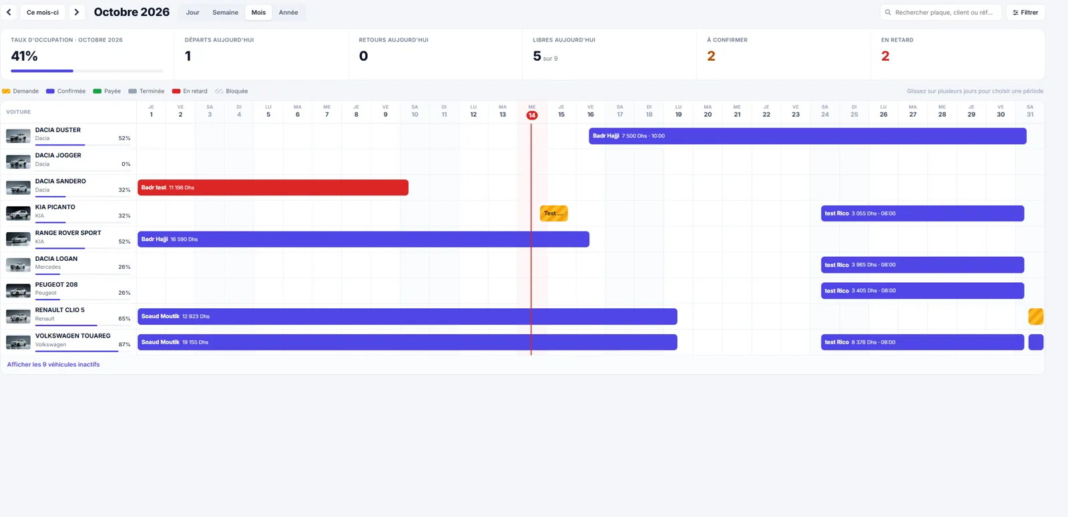Select the Dacia Sandero car image
Image resolution: width=1068 pixels, height=517 pixels.
[x=18, y=187]
